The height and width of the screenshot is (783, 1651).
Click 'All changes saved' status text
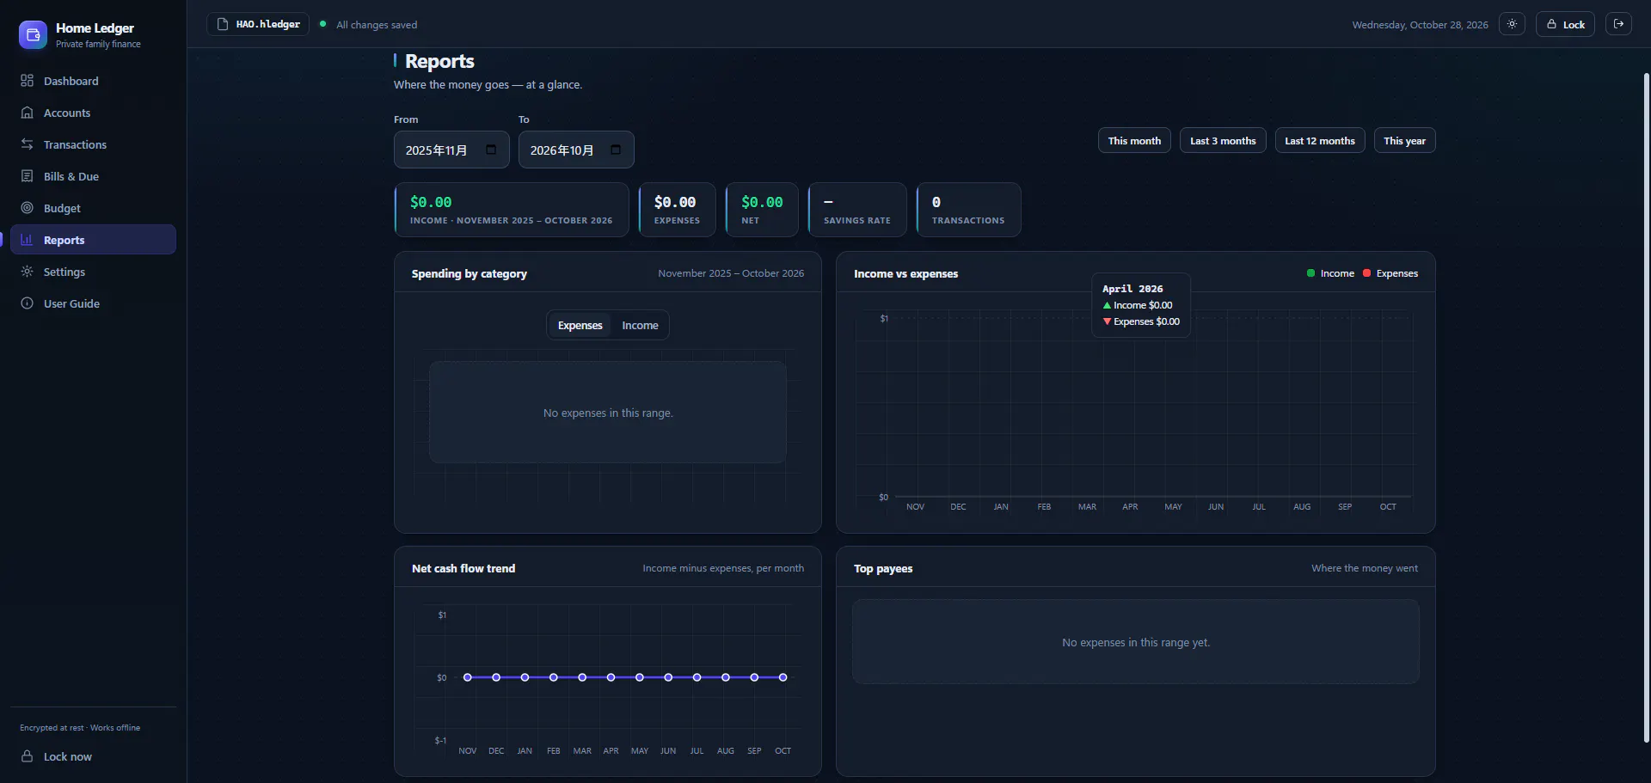coord(377,25)
